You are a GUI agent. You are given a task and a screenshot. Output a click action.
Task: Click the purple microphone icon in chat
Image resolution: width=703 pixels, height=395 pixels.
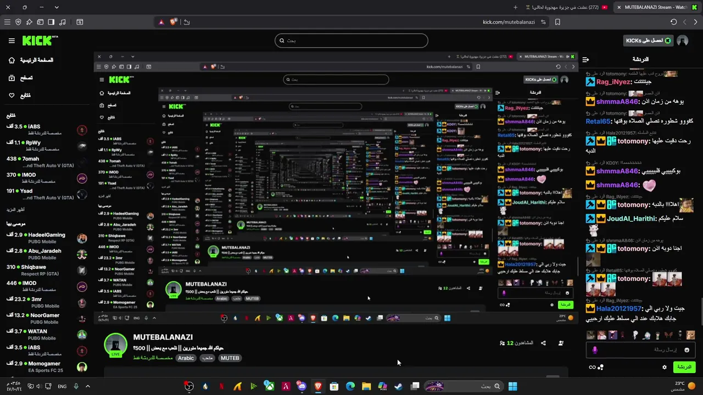595,349
